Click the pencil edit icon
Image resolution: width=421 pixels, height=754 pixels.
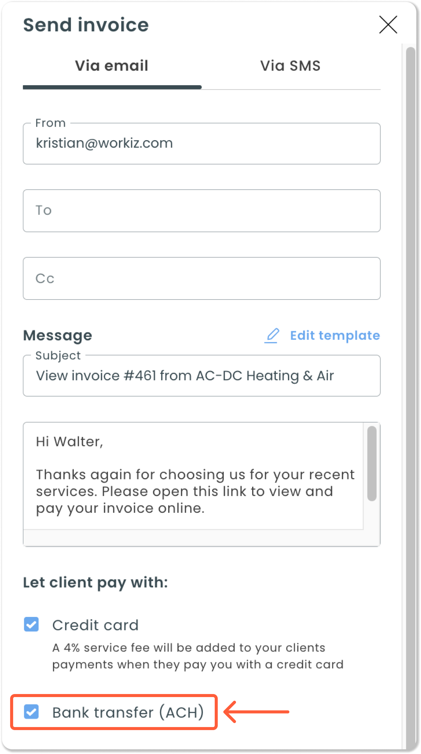pos(272,336)
